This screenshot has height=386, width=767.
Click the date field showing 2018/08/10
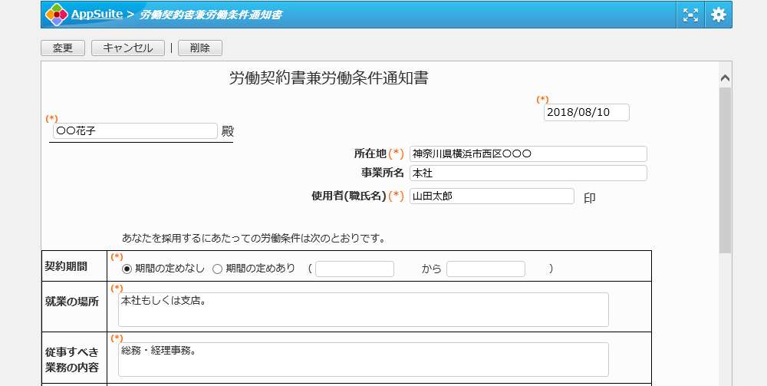(586, 112)
